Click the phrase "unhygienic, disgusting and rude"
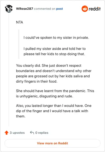 46,96
